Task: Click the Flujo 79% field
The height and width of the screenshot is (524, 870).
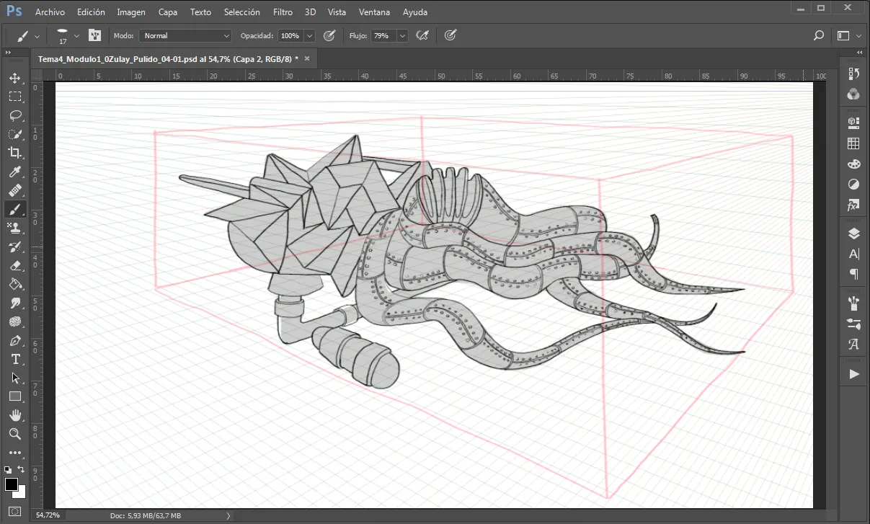Action: tap(383, 35)
